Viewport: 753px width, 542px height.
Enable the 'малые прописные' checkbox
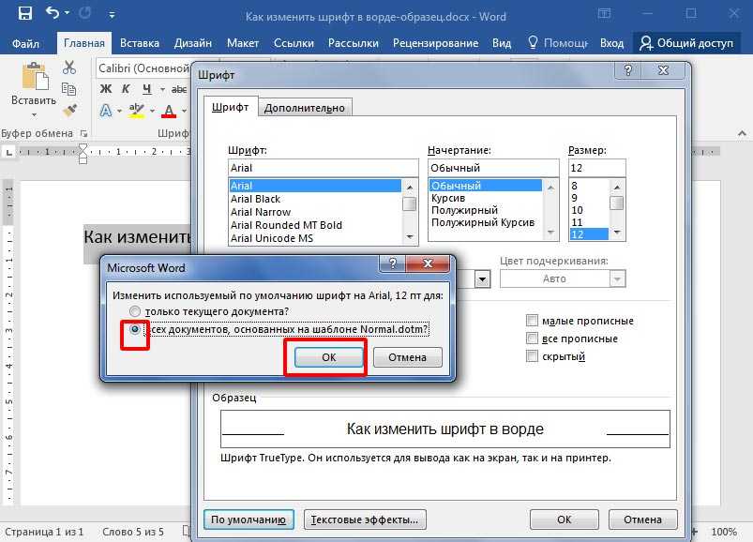[533, 321]
